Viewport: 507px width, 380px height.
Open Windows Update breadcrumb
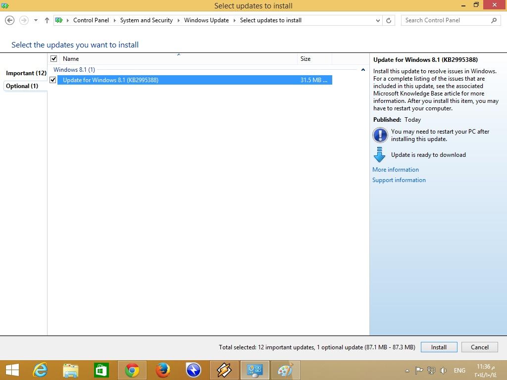point(206,20)
